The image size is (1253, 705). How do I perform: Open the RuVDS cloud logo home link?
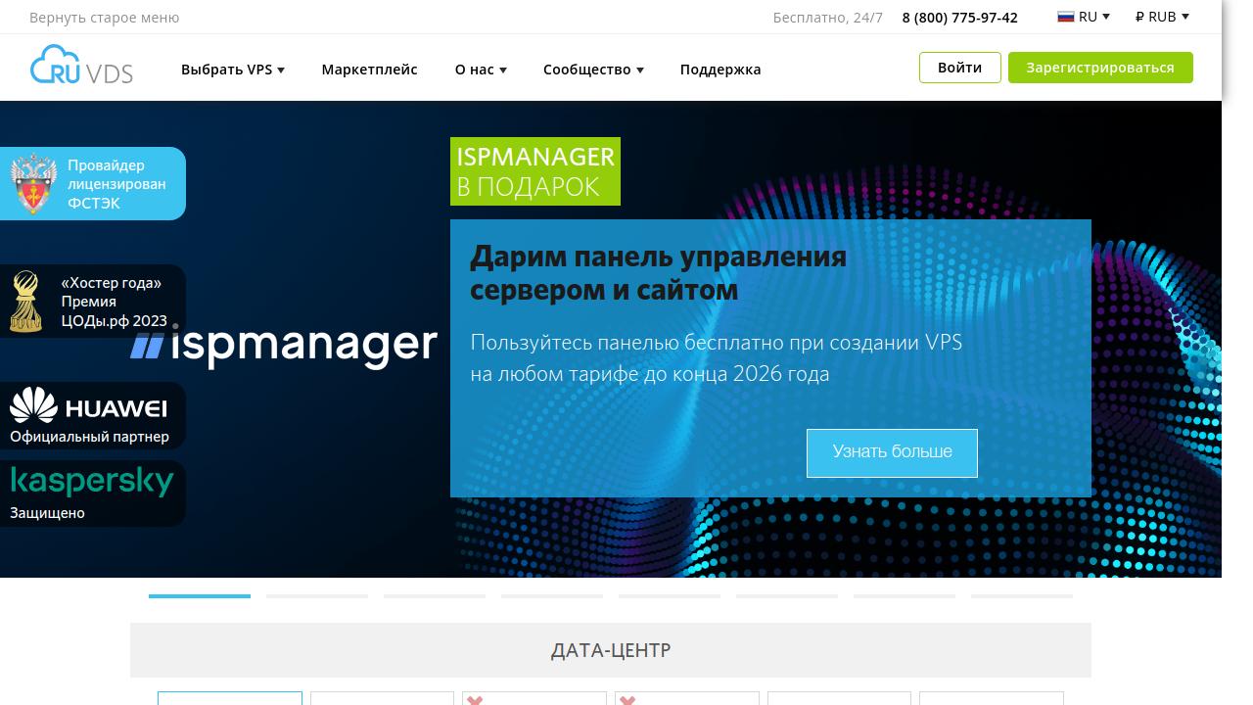click(81, 65)
